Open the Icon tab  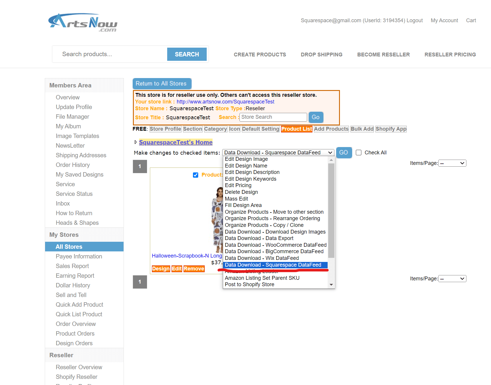click(235, 129)
